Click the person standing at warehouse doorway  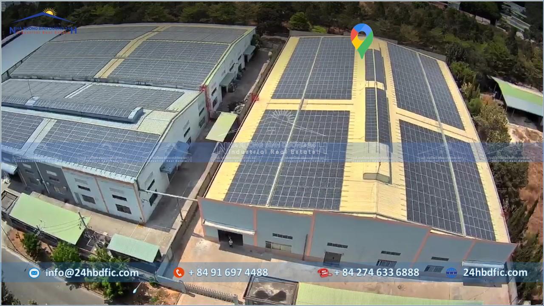click(x=231, y=242)
